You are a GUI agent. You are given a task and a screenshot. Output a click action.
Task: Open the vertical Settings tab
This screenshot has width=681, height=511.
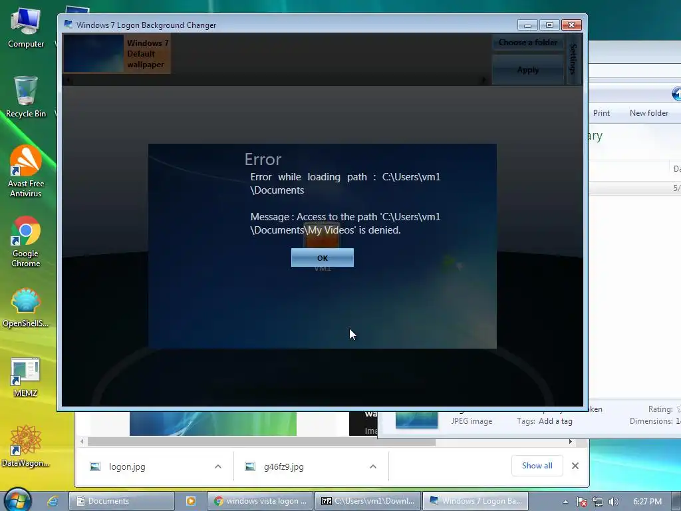point(573,59)
